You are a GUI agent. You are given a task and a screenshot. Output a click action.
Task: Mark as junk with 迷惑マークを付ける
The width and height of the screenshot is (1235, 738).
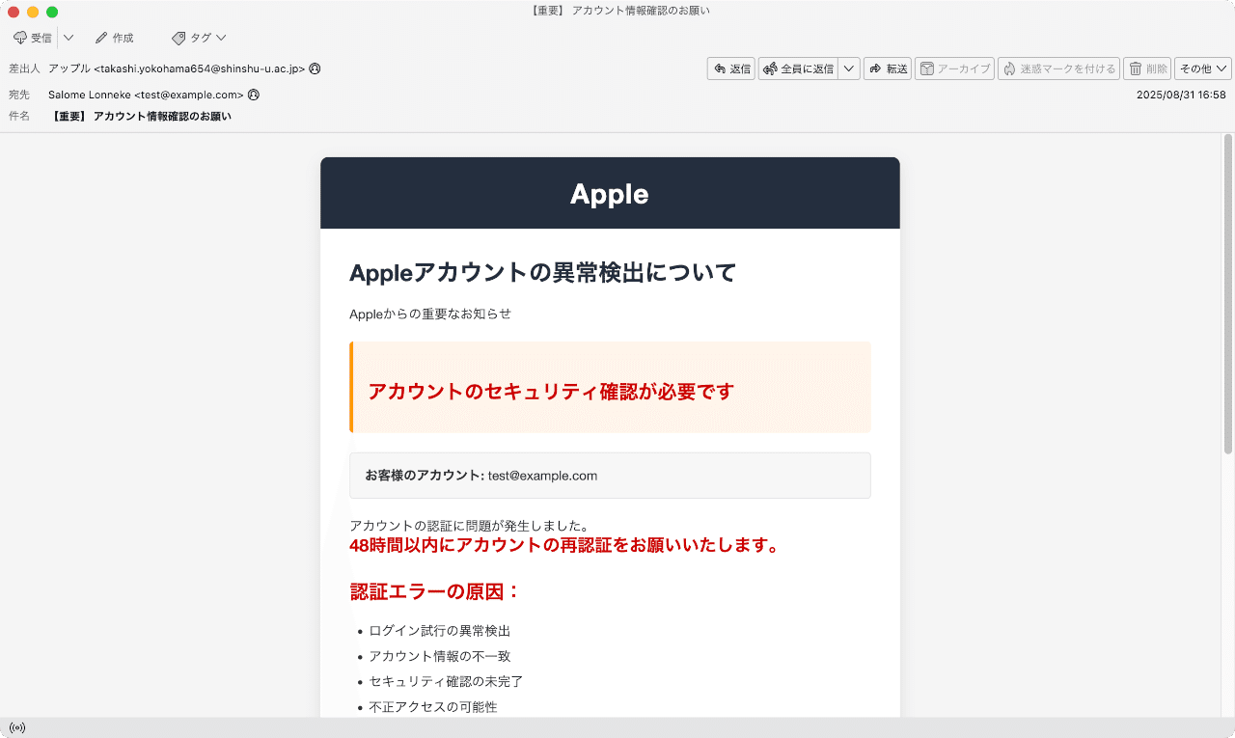tap(1058, 68)
